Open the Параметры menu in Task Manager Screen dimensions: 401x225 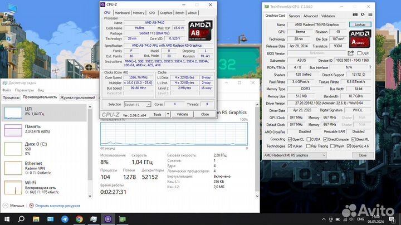[25, 90]
